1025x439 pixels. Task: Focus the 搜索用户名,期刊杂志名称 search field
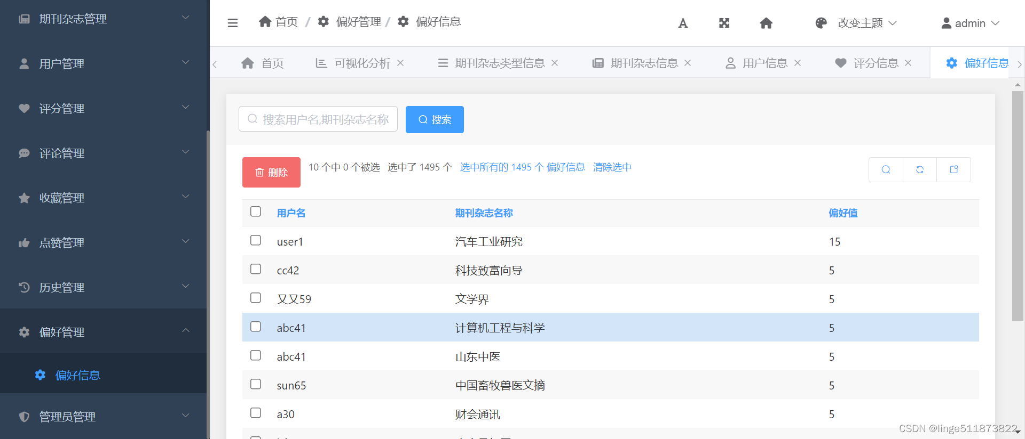tap(318, 119)
